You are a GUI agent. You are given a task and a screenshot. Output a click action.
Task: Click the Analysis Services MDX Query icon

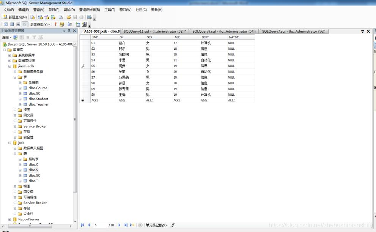click(40, 17)
